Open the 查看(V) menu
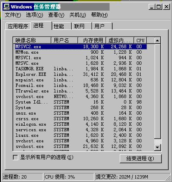 pyautogui.click(x=56, y=15)
